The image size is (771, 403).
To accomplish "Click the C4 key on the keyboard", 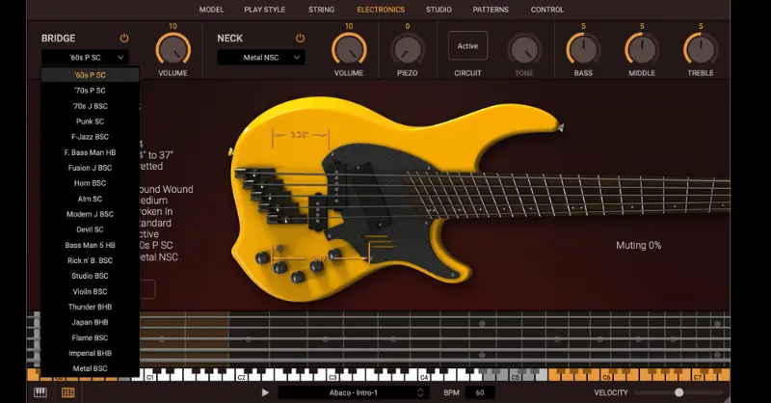I will pyautogui.click(x=424, y=375).
